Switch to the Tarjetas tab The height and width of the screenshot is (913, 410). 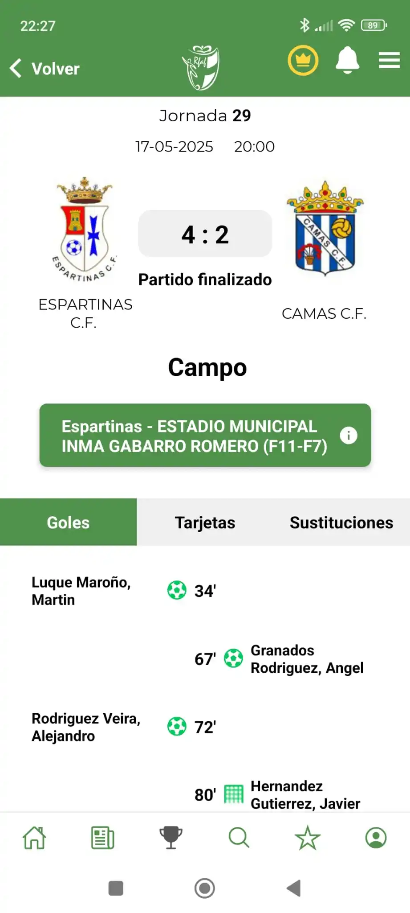point(205,522)
